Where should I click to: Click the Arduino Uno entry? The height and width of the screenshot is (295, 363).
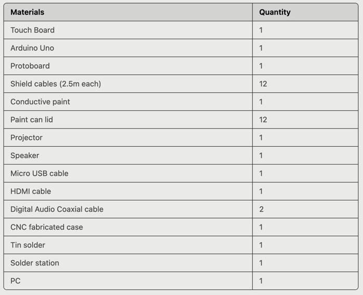click(32, 48)
